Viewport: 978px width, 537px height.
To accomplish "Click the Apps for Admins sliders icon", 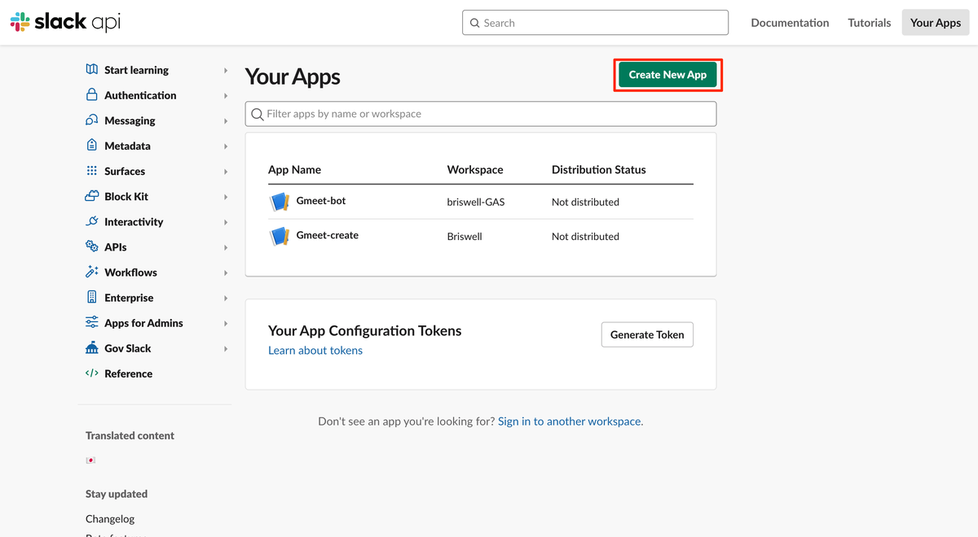I will pos(91,322).
